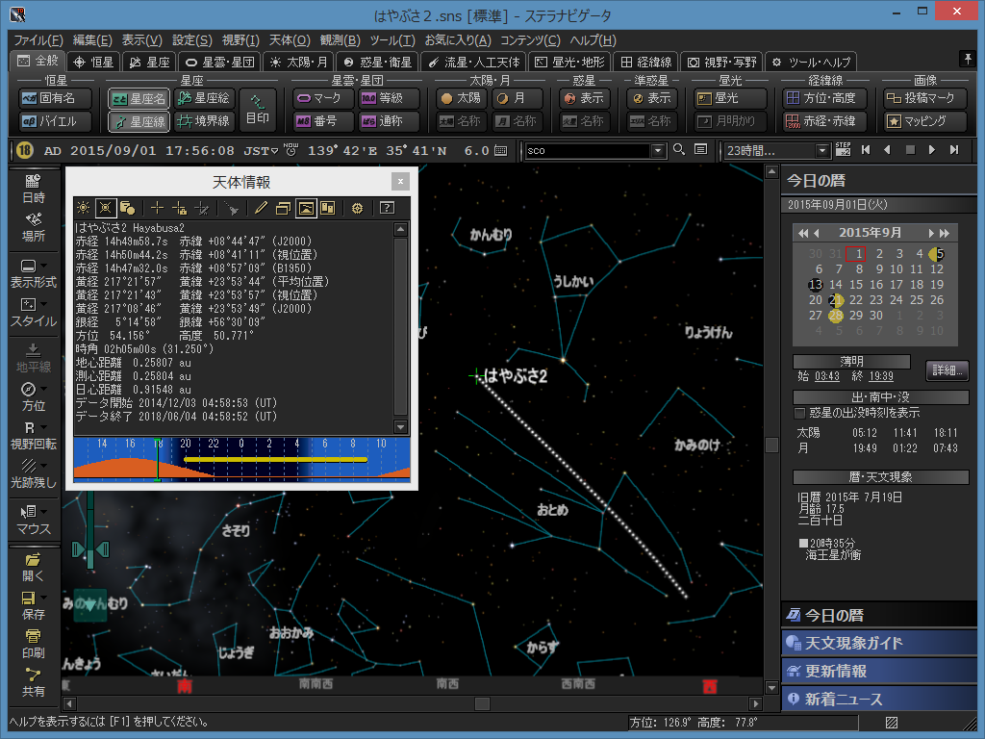
Task: Click the crosshair with lock icon in 天体情報
Action: pyautogui.click(x=180, y=208)
